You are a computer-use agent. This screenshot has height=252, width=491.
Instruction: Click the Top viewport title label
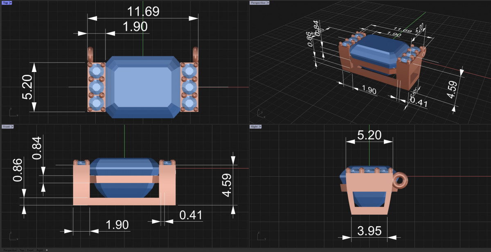tap(5, 2)
